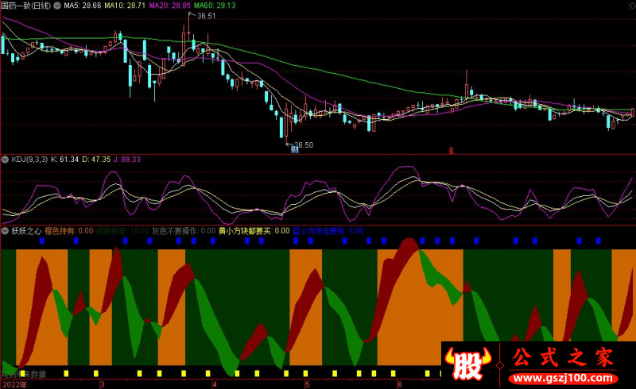Screen dimensions: 636x389
Task: Select the 国药一致(日线) stock title
Action: [26, 6]
